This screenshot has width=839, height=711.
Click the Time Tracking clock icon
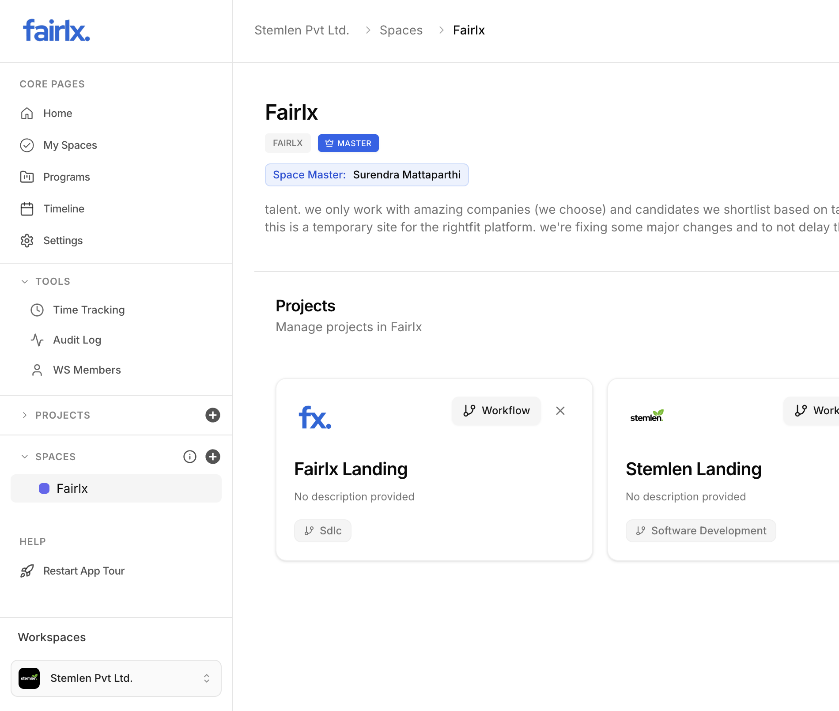pyautogui.click(x=37, y=310)
